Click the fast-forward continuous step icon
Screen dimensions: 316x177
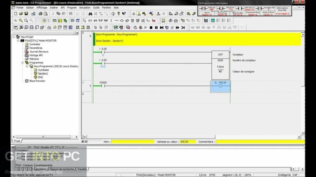(178, 27)
